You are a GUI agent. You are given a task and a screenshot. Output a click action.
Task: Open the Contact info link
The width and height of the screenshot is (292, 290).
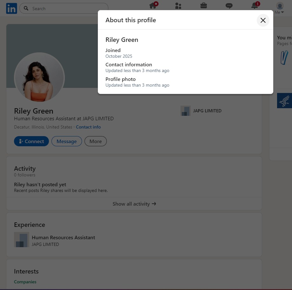(88, 127)
